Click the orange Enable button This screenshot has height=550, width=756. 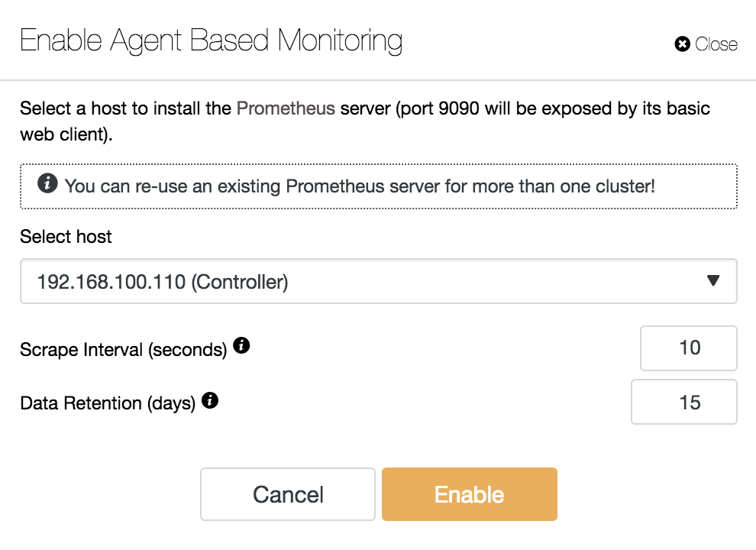[470, 494]
